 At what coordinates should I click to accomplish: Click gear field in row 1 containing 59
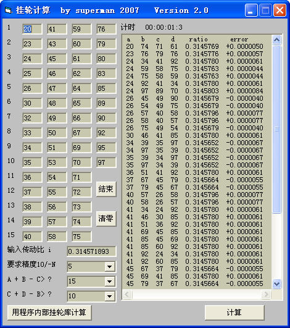81,29
